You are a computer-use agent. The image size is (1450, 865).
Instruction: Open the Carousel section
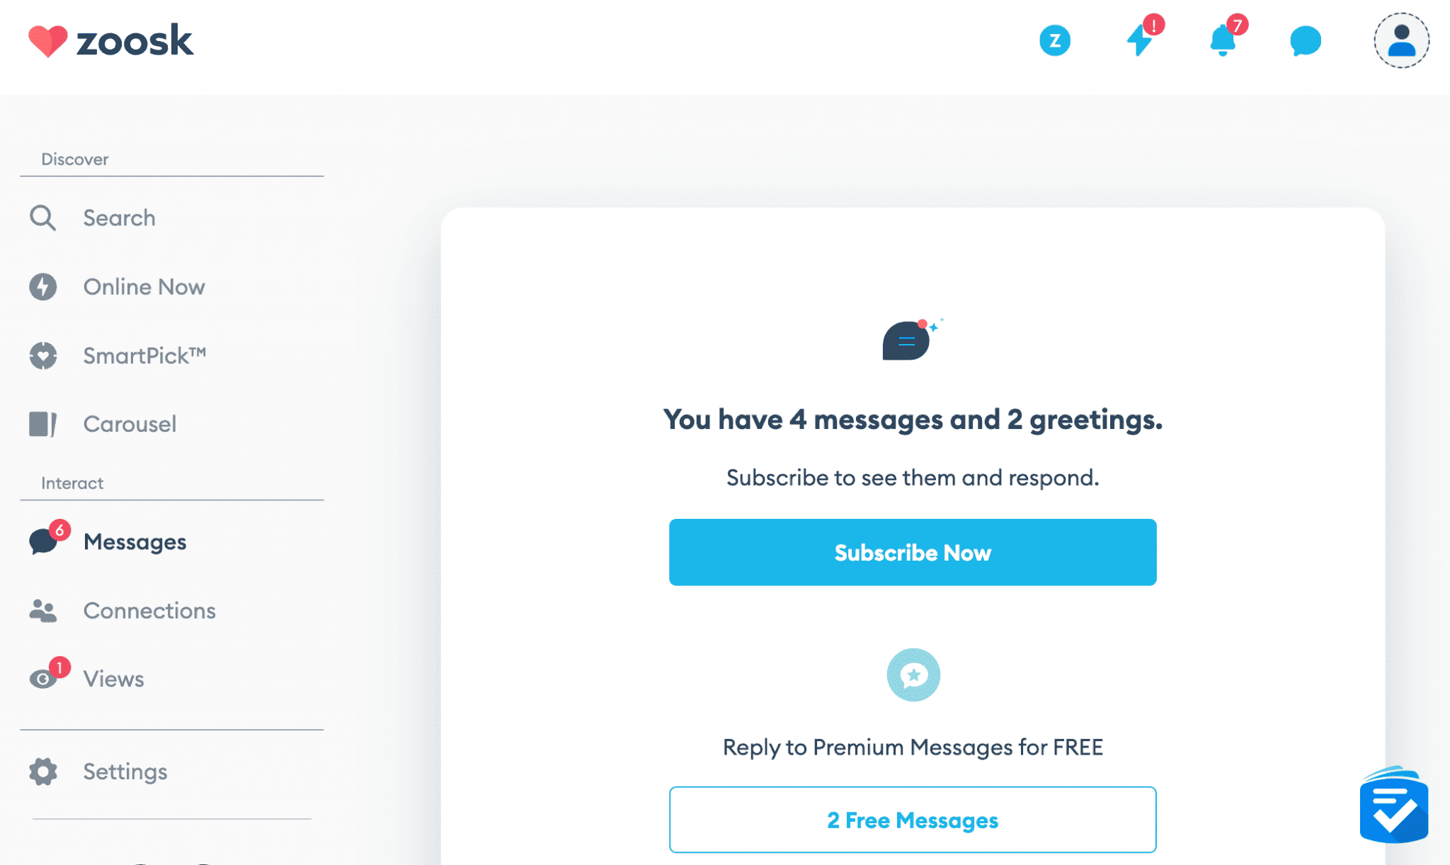(x=130, y=424)
